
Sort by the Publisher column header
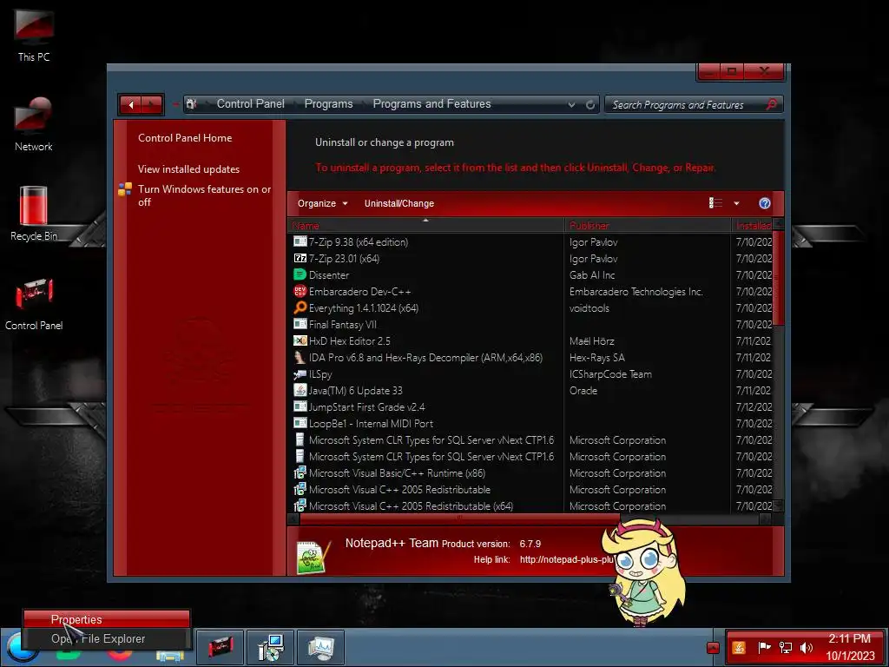tap(648, 225)
